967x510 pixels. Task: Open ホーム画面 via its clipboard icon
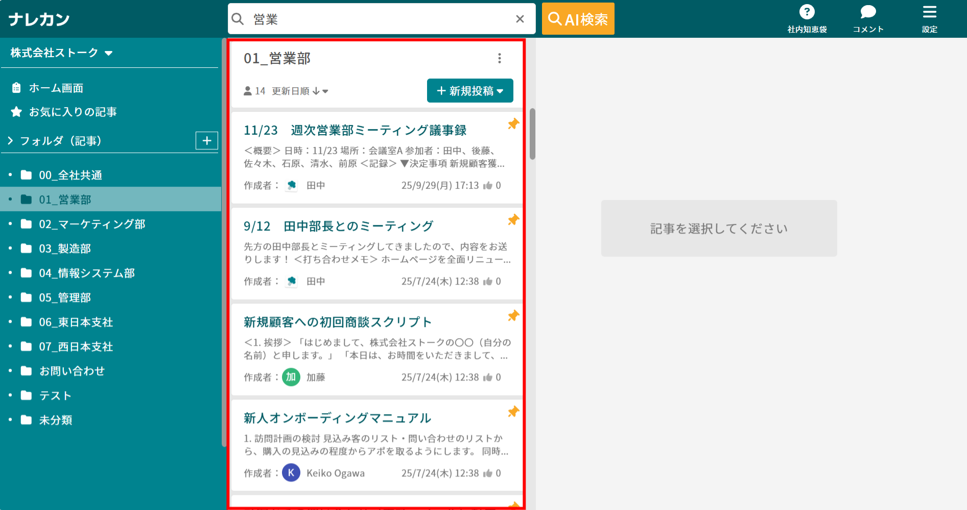pos(16,88)
